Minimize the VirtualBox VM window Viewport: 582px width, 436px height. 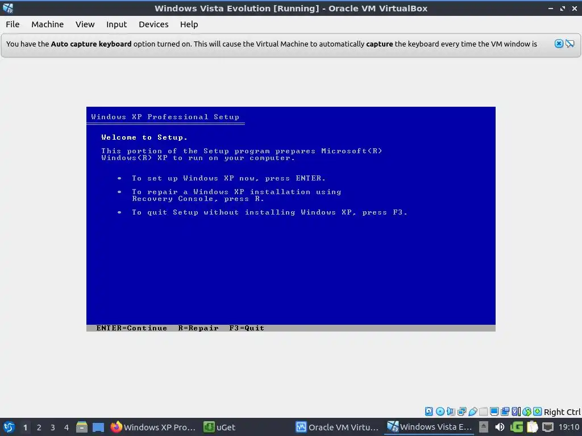point(551,8)
